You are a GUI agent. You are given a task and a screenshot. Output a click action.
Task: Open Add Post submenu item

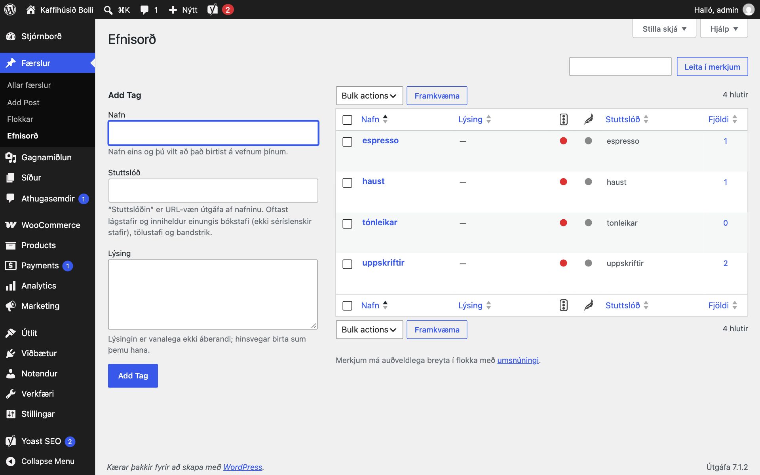tap(23, 103)
